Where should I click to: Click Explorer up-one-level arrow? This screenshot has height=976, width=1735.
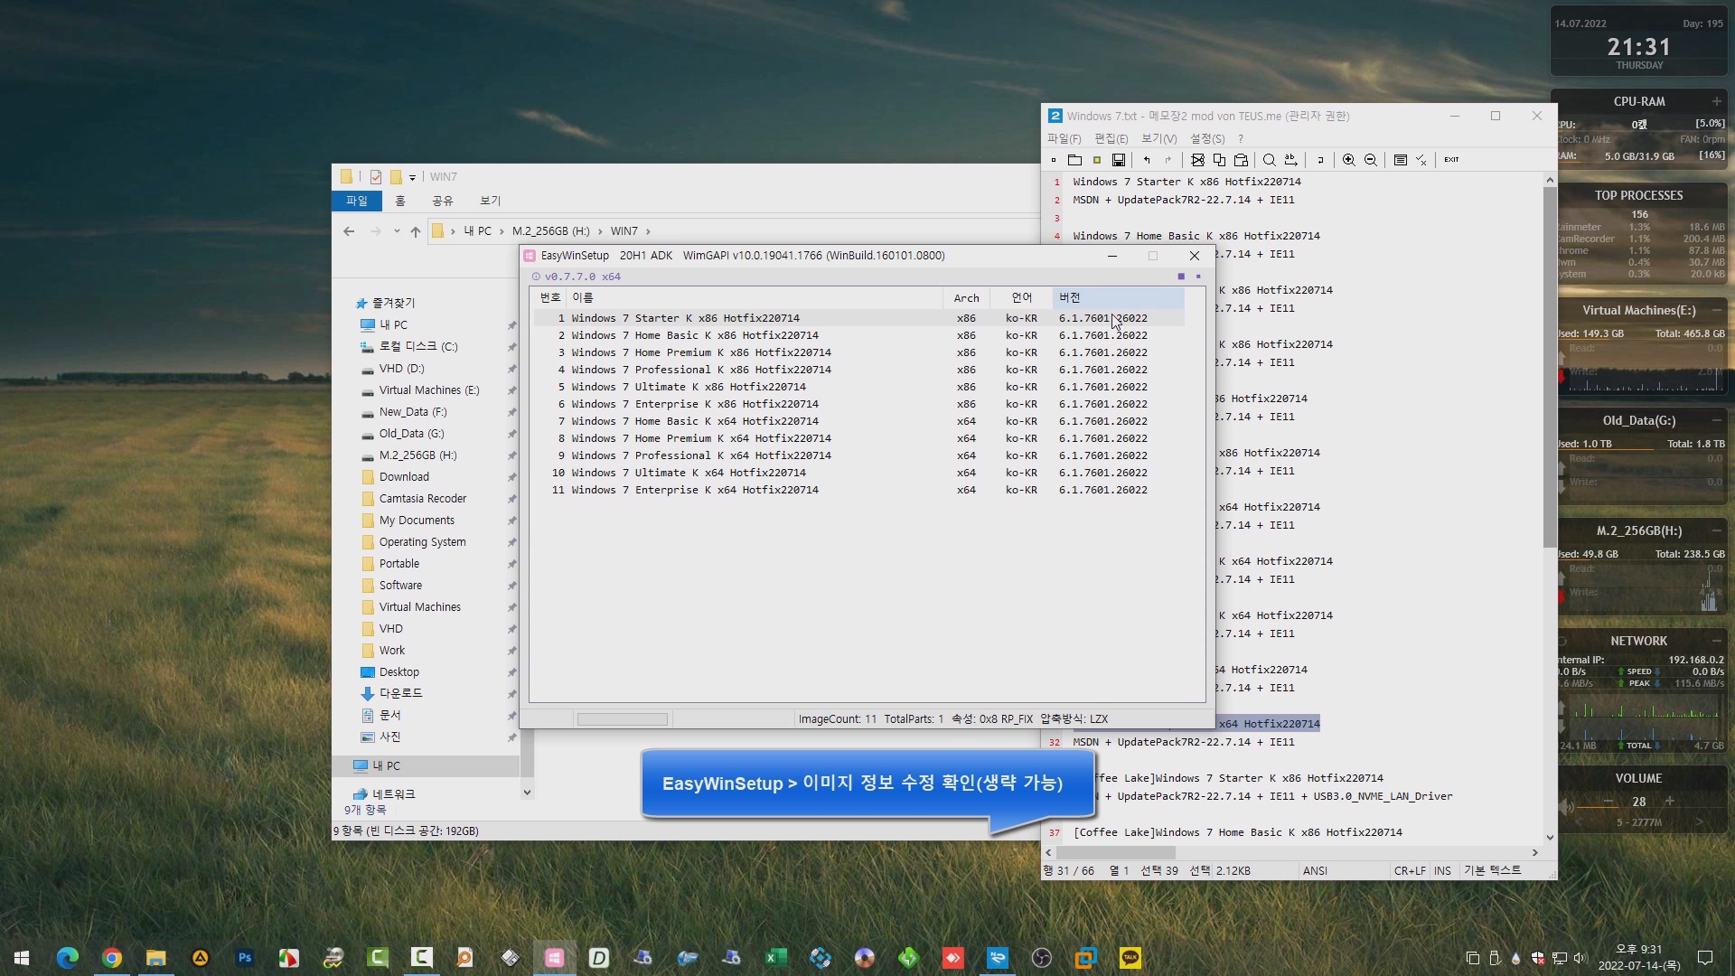(416, 231)
